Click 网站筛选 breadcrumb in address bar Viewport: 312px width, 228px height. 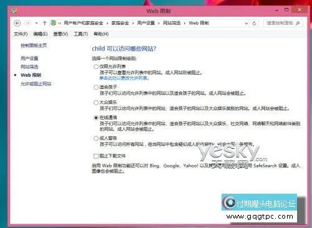pyautogui.click(x=172, y=23)
